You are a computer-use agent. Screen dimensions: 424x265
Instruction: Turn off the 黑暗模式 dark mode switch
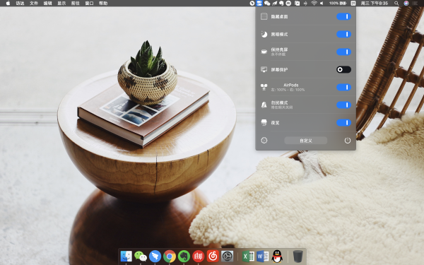point(343,35)
